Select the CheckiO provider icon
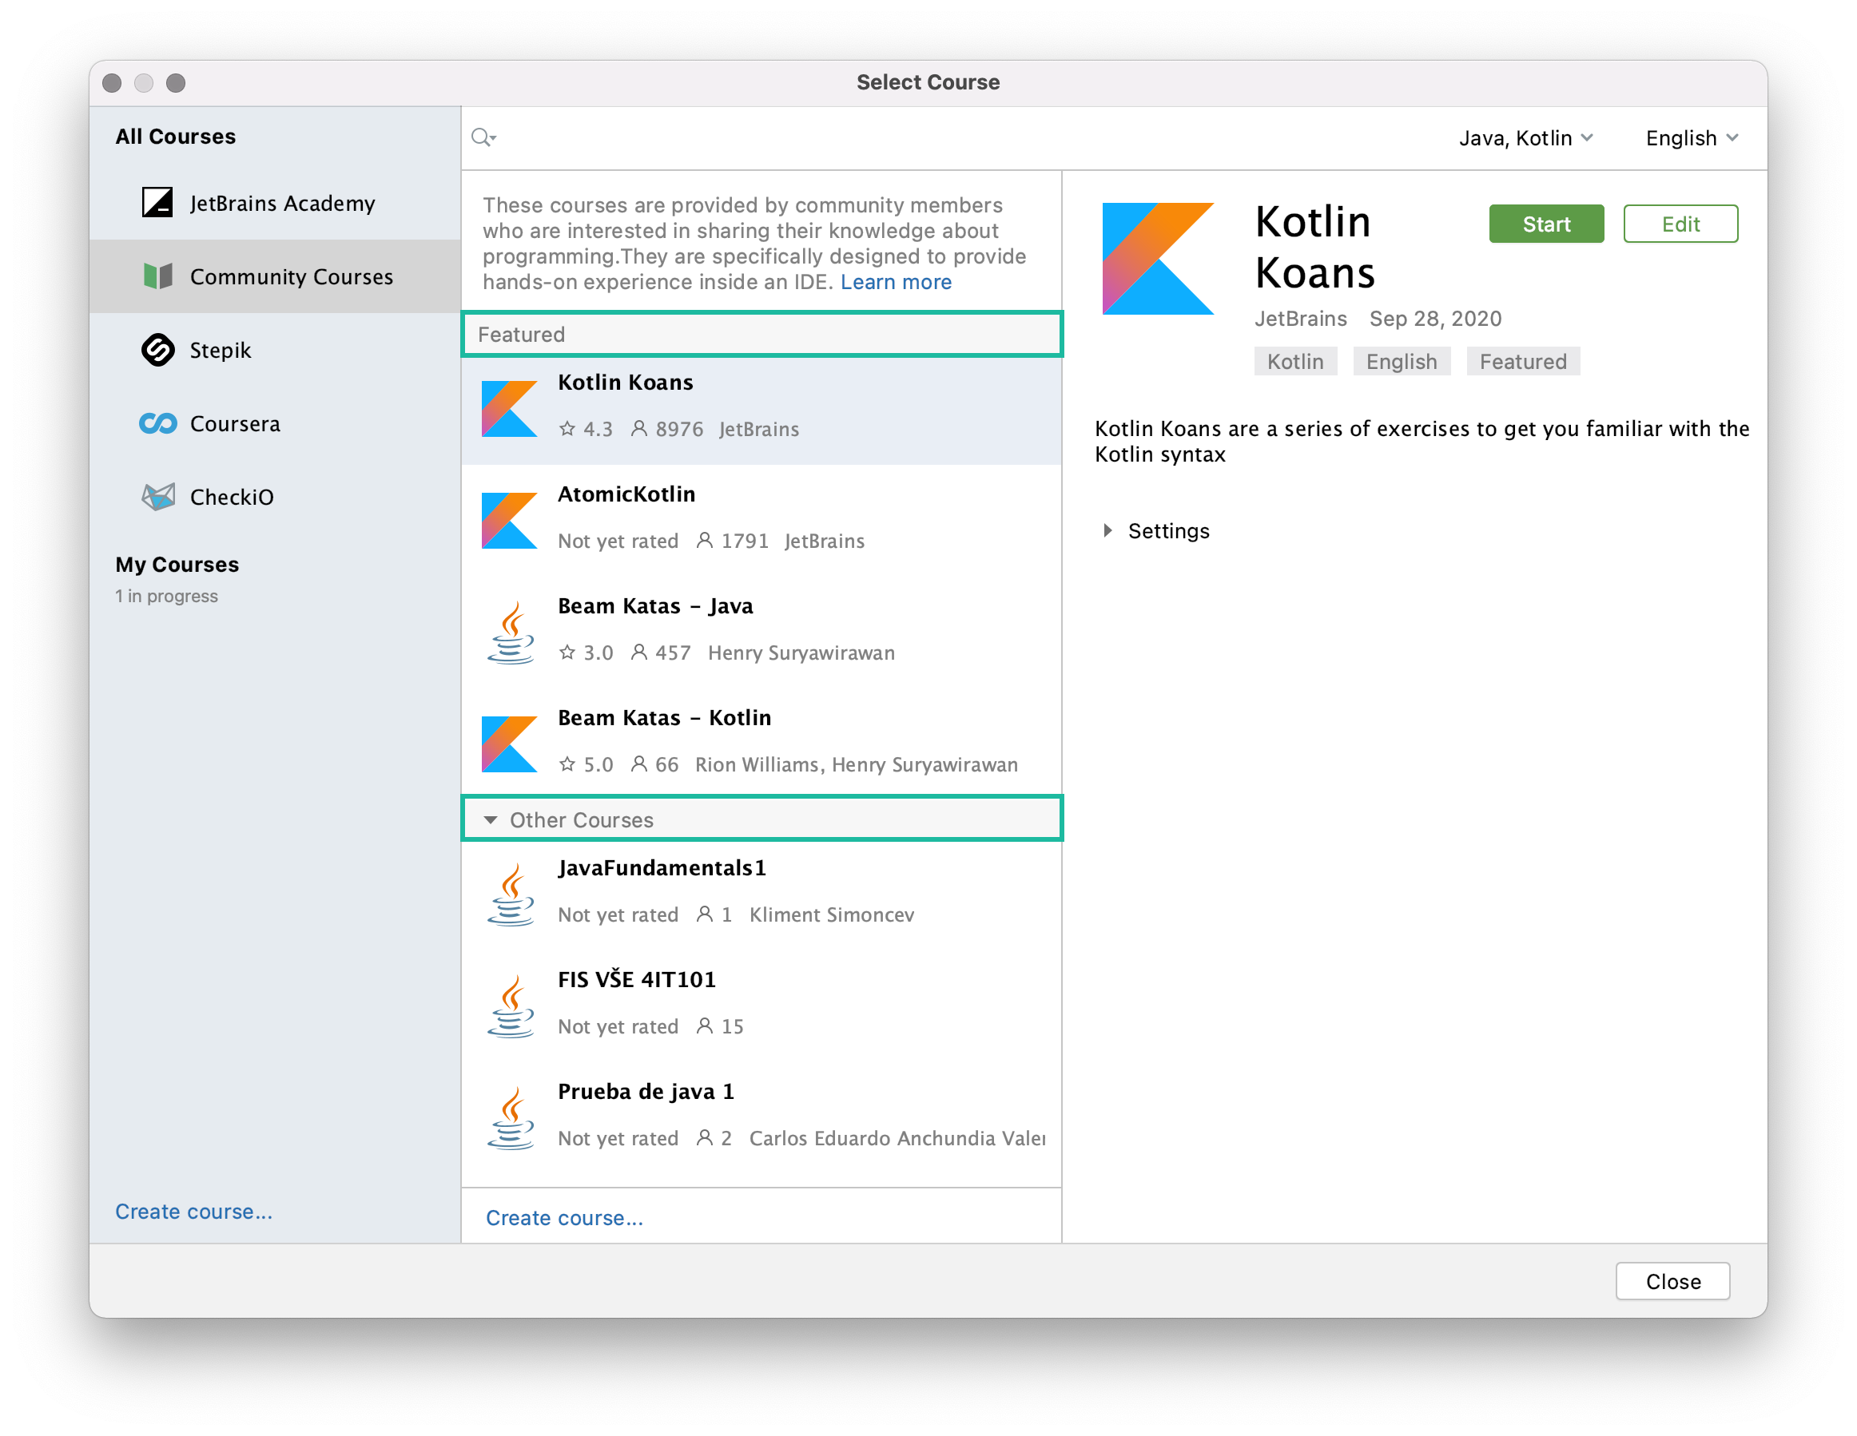Image resolution: width=1857 pixels, height=1436 pixels. [x=158, y=496]
